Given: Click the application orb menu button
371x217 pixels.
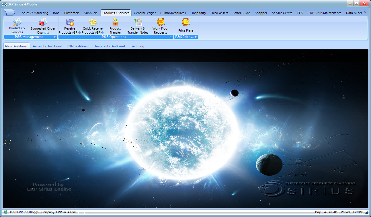Looking at the screenshot, I should click(x=9, y=12).
